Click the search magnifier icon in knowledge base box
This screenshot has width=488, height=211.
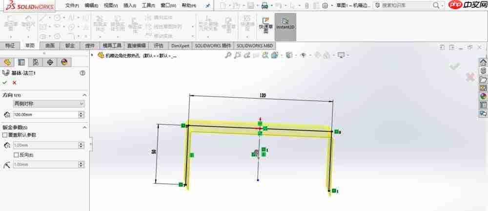point(436,5)
